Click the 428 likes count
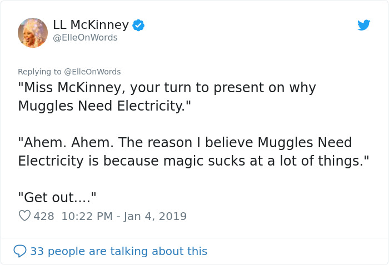Image resolution: width=389 pixels, height=265 pixels. point(44,216)
